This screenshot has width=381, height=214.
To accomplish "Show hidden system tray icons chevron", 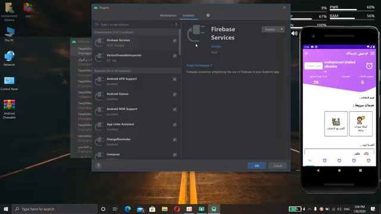I will point(310,209).
